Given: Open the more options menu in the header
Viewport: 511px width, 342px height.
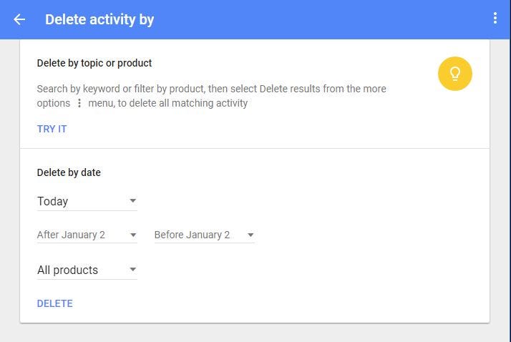Looking at the screenshot, I should [495, 19].
